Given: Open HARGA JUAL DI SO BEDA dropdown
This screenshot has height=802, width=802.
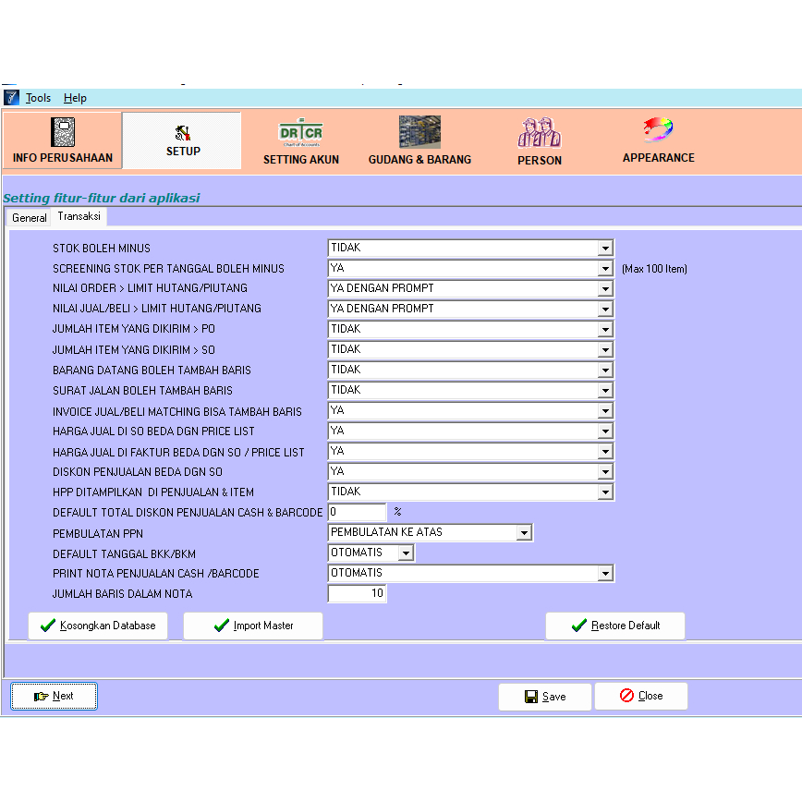Looking at the screenshot, I should point(605,431).
